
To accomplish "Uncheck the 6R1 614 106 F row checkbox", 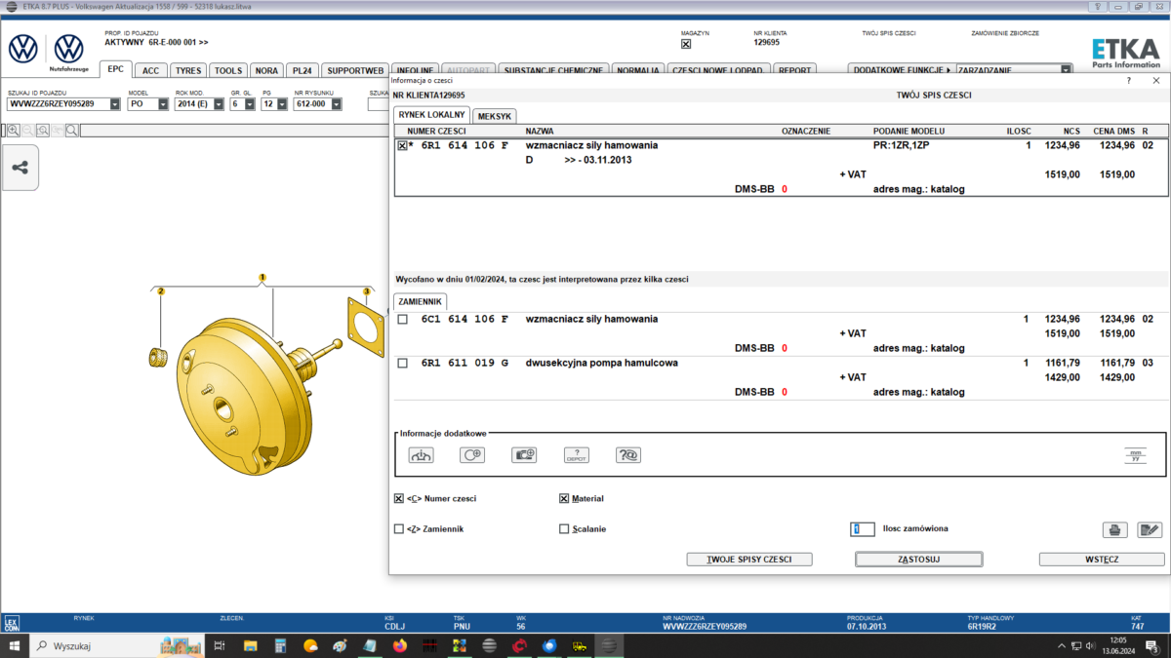I will (x=402, y=145).
